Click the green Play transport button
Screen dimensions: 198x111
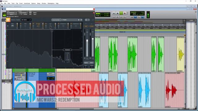click(x=121, y=13)
